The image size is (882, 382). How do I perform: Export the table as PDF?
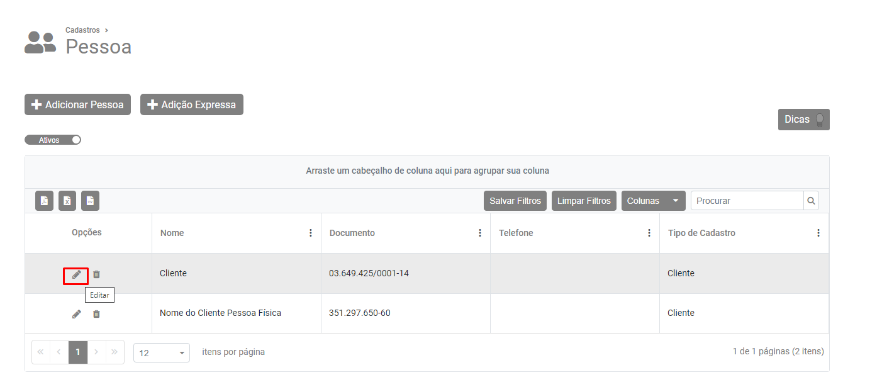tap(44, 201)
